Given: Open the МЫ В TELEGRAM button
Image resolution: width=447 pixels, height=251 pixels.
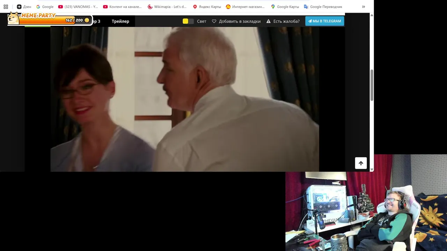Looking at the screenshot, I should point(325,21).
